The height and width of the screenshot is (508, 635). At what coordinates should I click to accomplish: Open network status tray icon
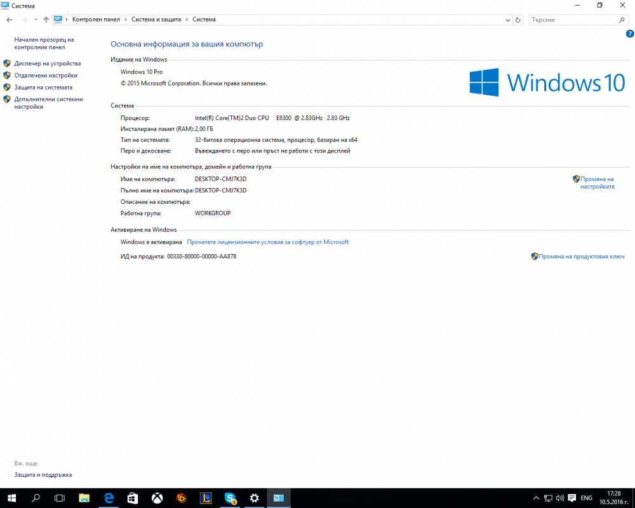[548, 498]
